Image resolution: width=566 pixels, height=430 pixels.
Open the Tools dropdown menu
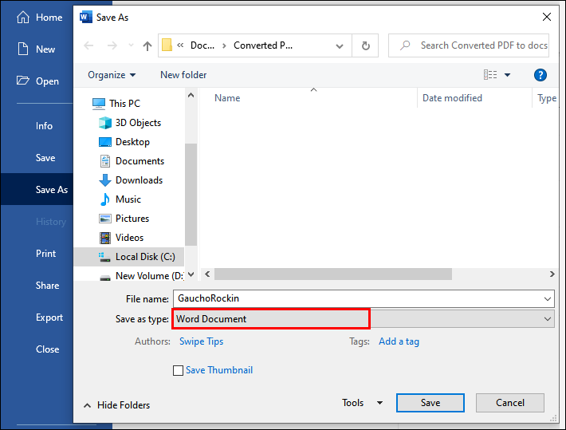pos(363,403)
